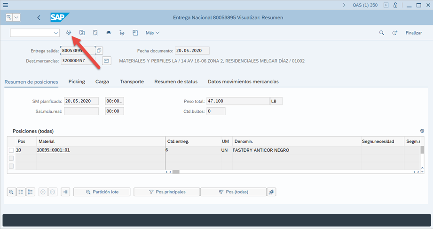The image size is (433, 229).
Task: Click the hat-shaped header details icon
Action: coord(109,33)
